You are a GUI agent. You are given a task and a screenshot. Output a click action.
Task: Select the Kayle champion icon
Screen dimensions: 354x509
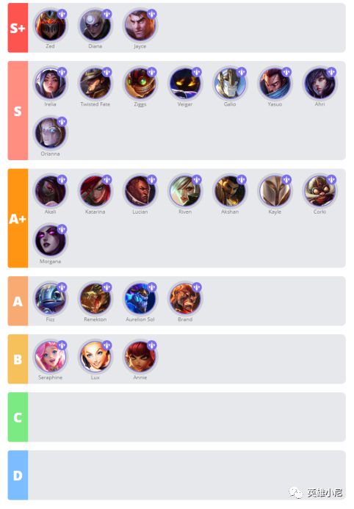[x=275, y=191]
